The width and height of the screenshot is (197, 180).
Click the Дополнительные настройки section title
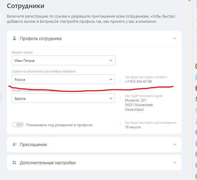coord(47,163)
